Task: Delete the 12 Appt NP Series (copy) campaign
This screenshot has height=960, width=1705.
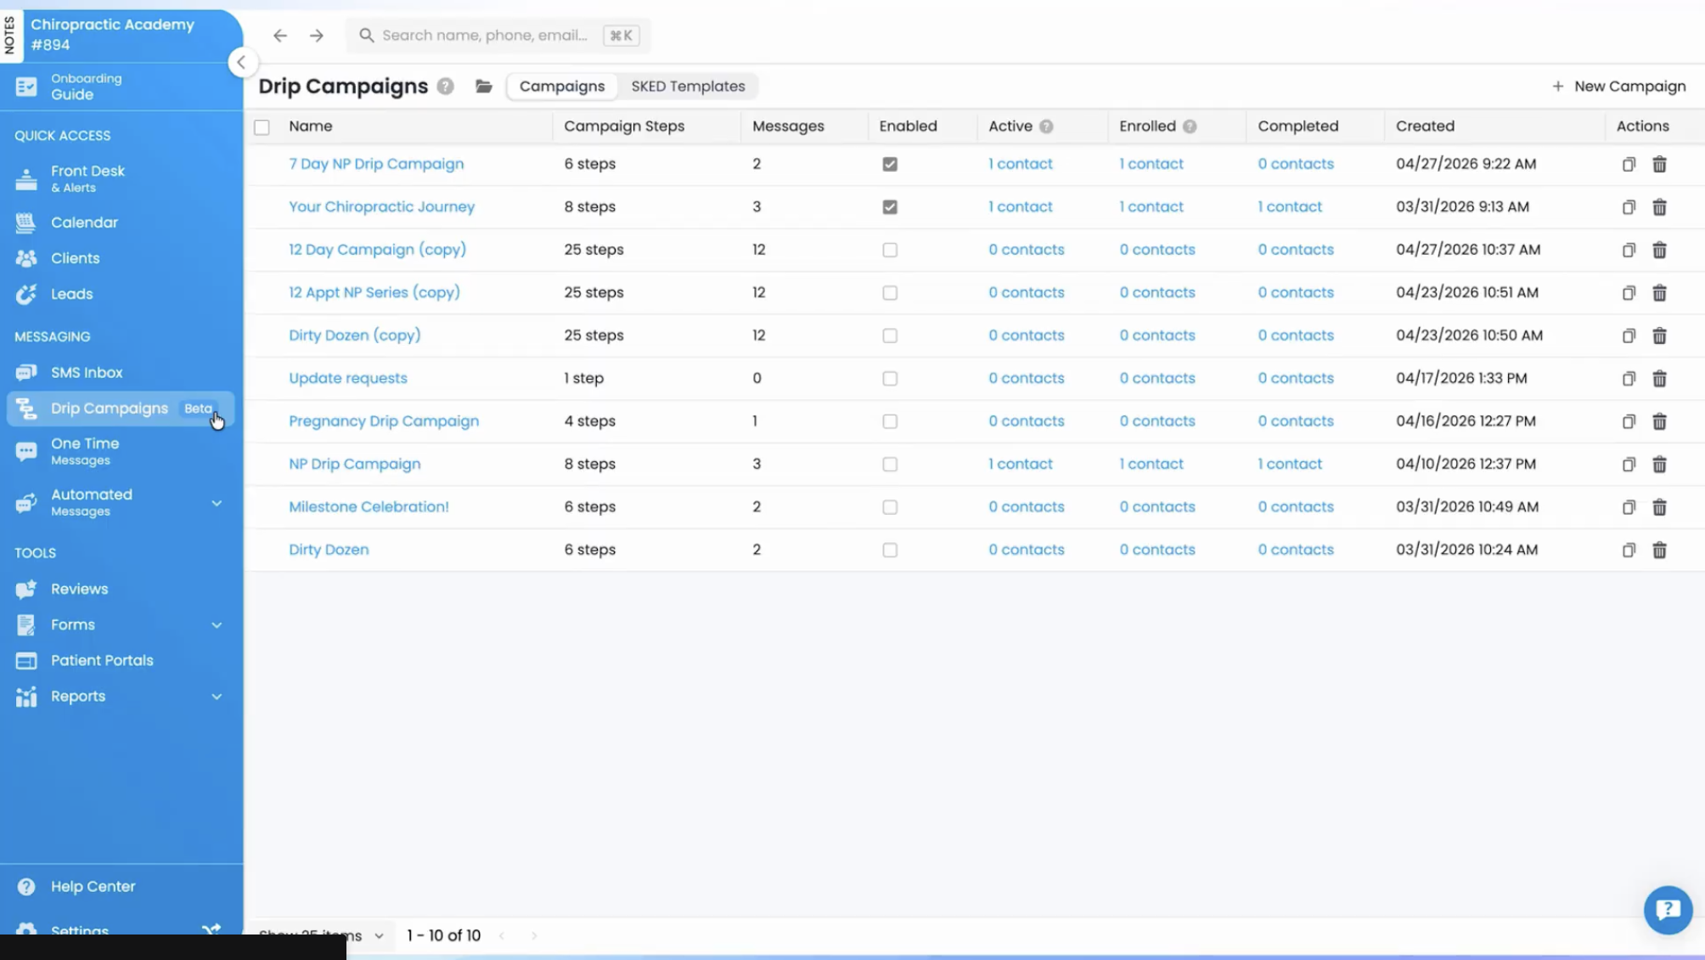Action: click(1659, 293)
